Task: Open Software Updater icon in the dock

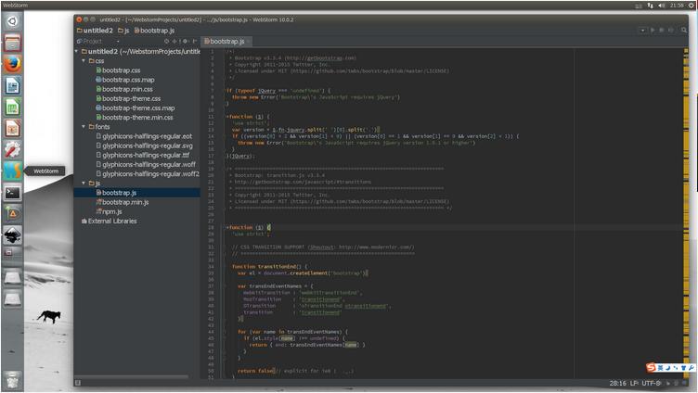Action: pyautogui.click(x=12, y=214)
